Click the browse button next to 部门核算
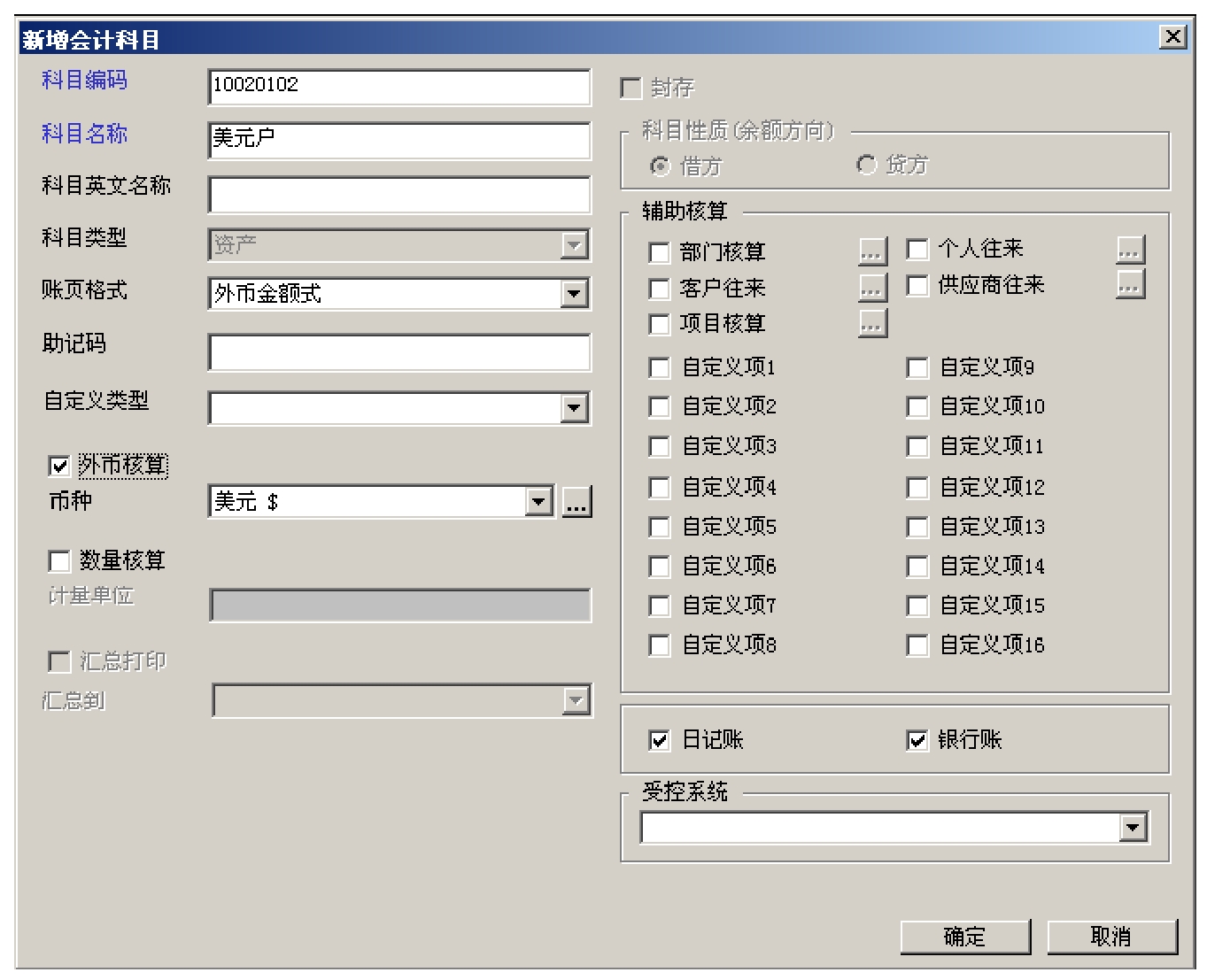Image resolution: width=1207 pixels, height=980 pixels. click(872, 252)
